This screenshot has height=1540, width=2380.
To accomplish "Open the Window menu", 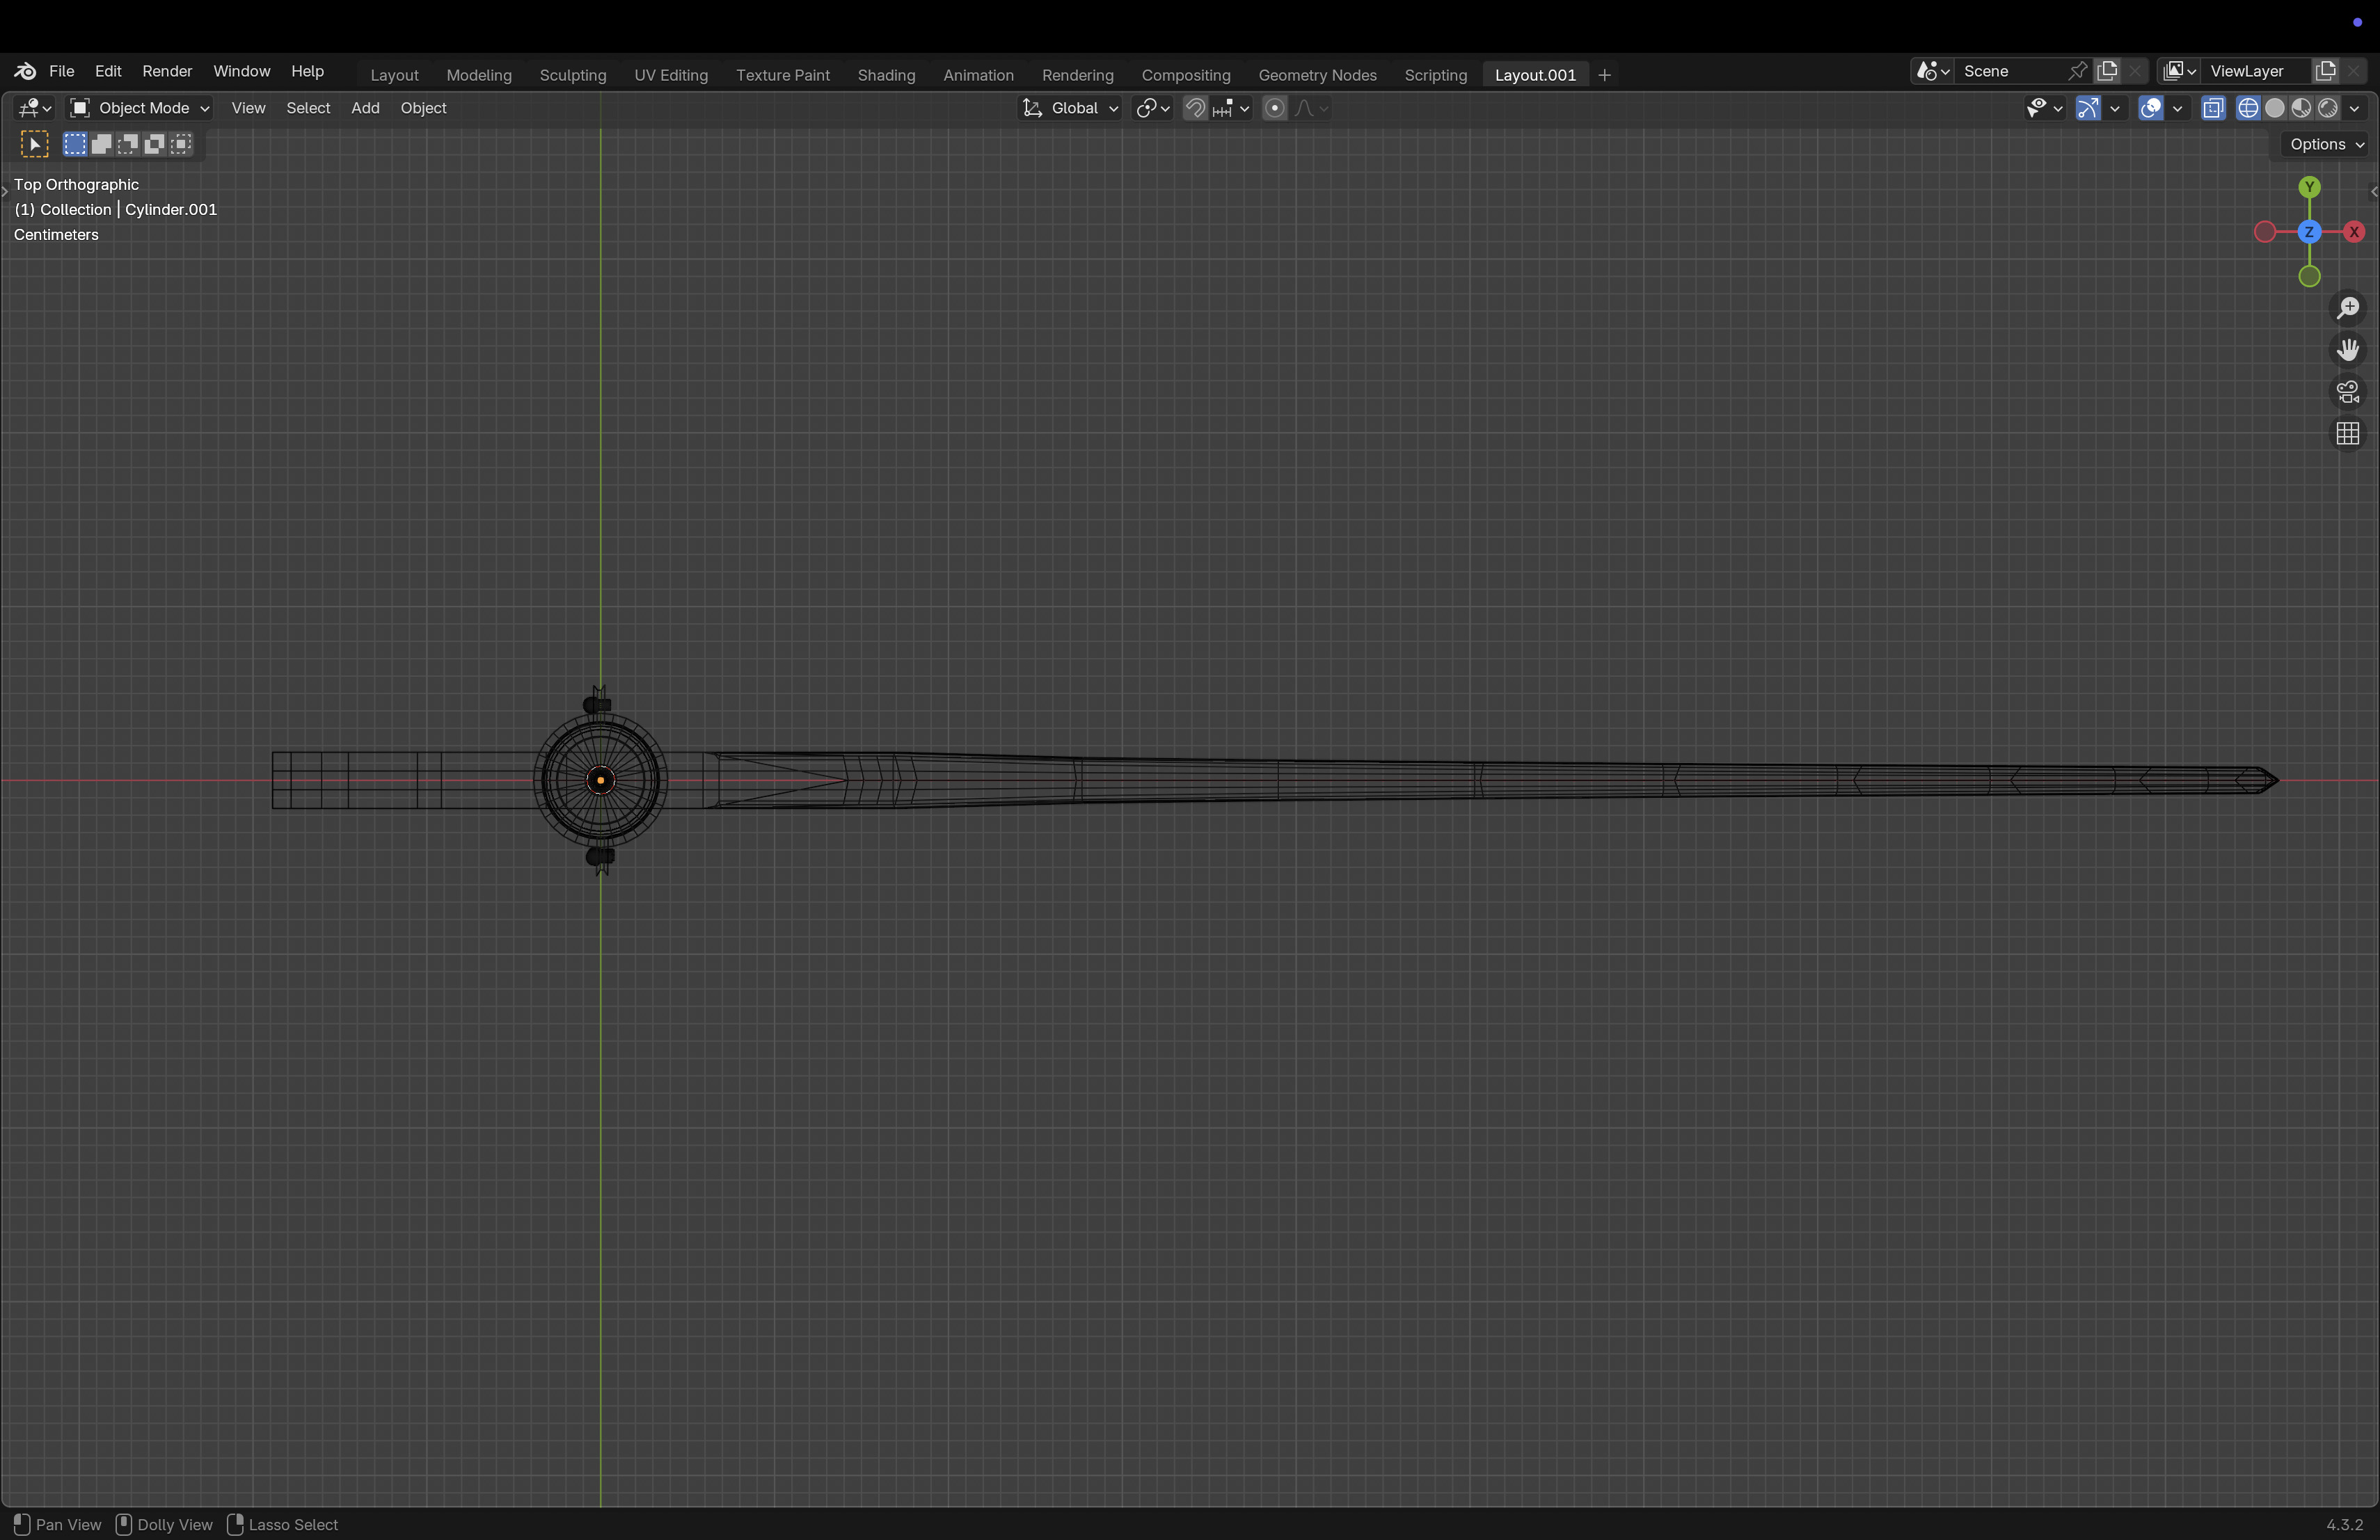I will (x=242, y=71).
